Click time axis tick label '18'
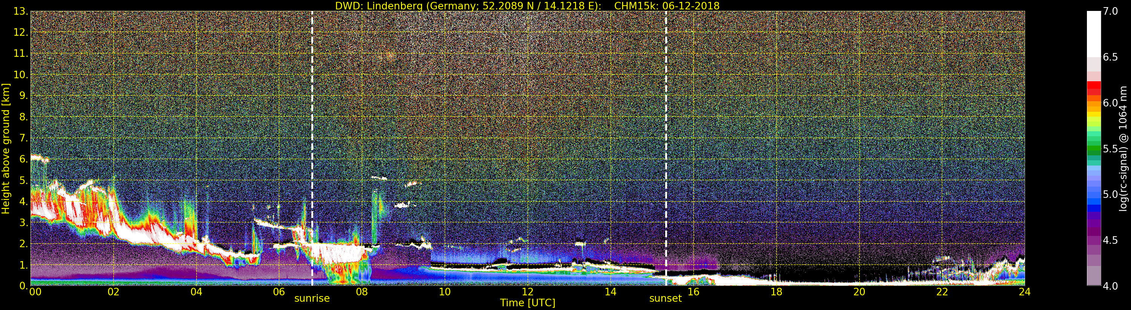Image resolution: width=1131 pixels, height=310 pixels. click(776, 292)
